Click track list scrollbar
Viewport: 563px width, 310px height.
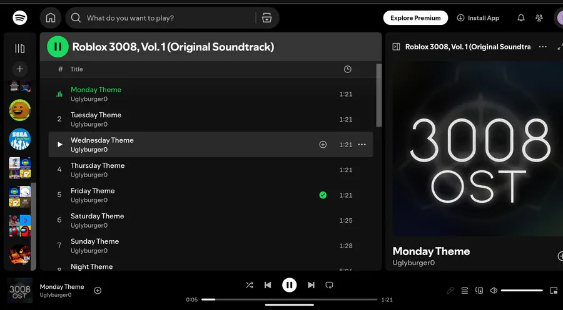[379, 95]
